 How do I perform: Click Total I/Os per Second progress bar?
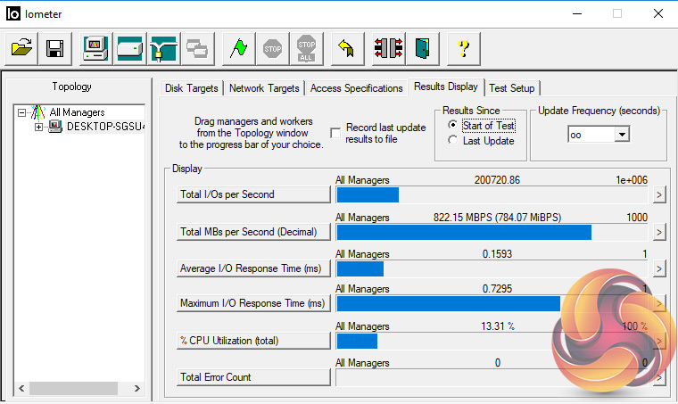tap(492, 195)
